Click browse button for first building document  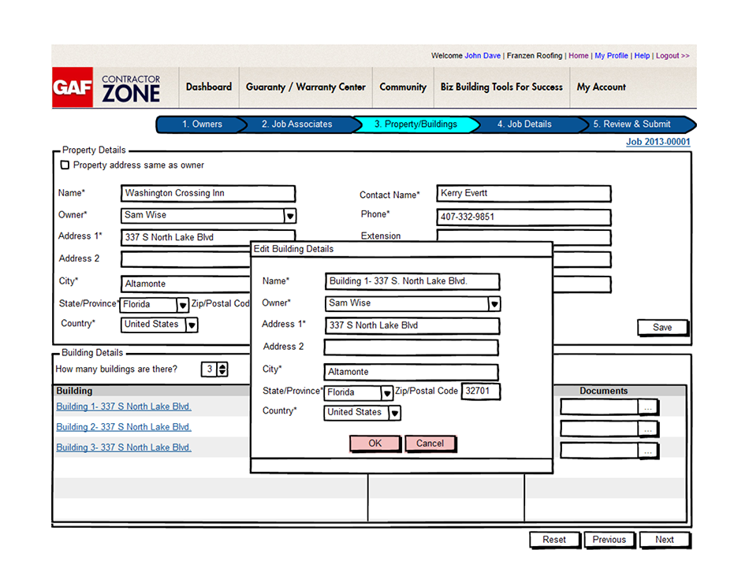coord(648,407)
